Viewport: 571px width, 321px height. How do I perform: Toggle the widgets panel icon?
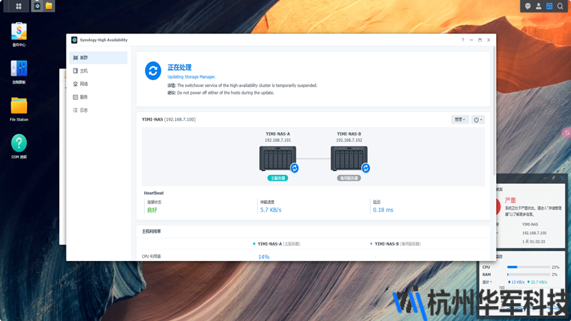pos(550,6)
